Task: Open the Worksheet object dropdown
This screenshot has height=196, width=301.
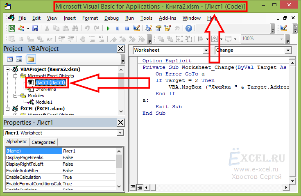Action: click(206, 50)
